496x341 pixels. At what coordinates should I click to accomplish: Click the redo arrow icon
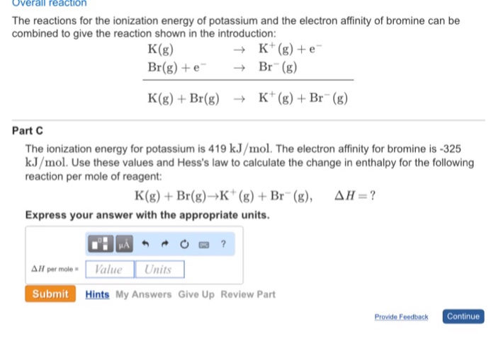(165, 245)
